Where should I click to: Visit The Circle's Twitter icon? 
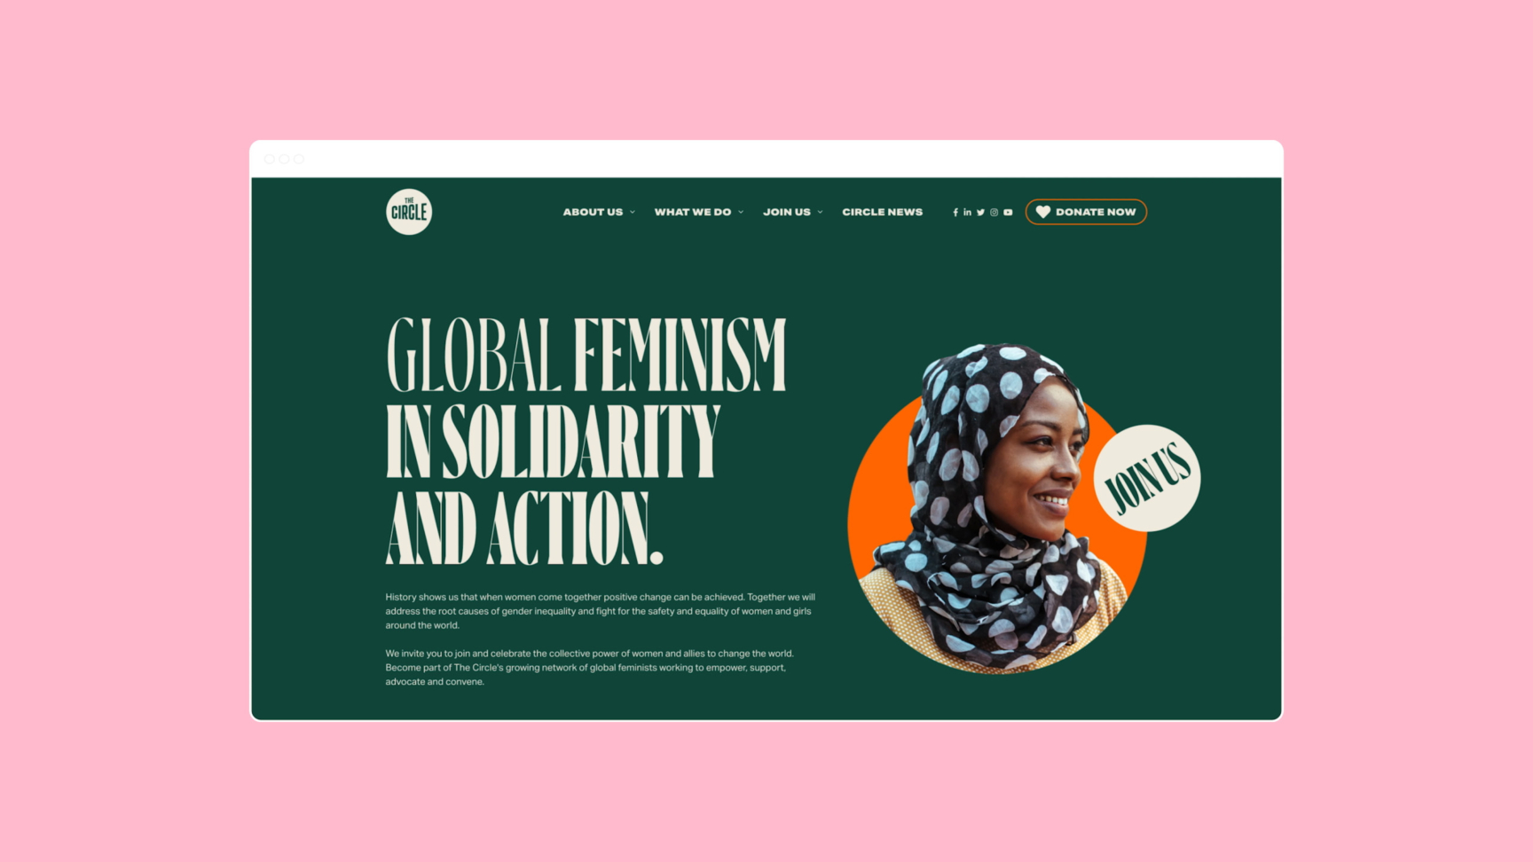(x=981, y=213)
